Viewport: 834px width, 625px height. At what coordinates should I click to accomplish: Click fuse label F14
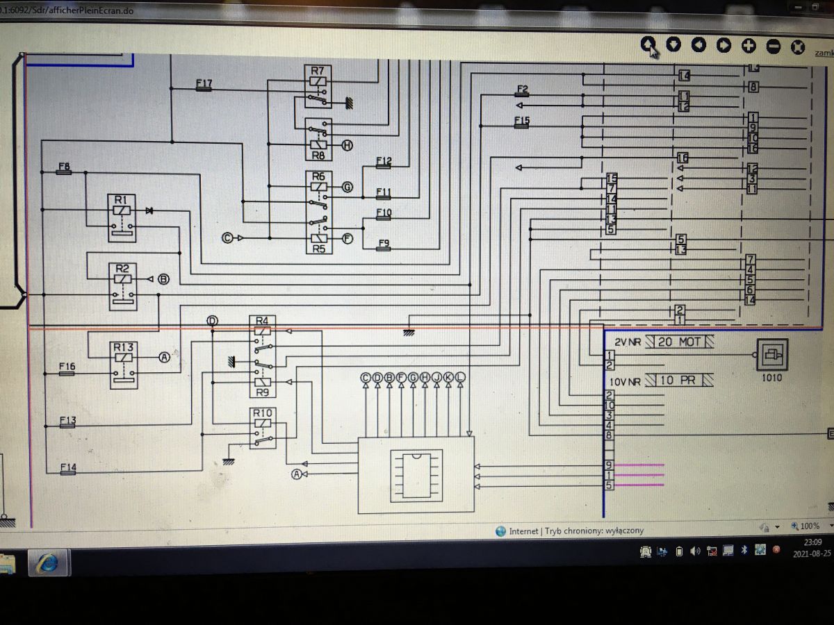tap(68, 467)
